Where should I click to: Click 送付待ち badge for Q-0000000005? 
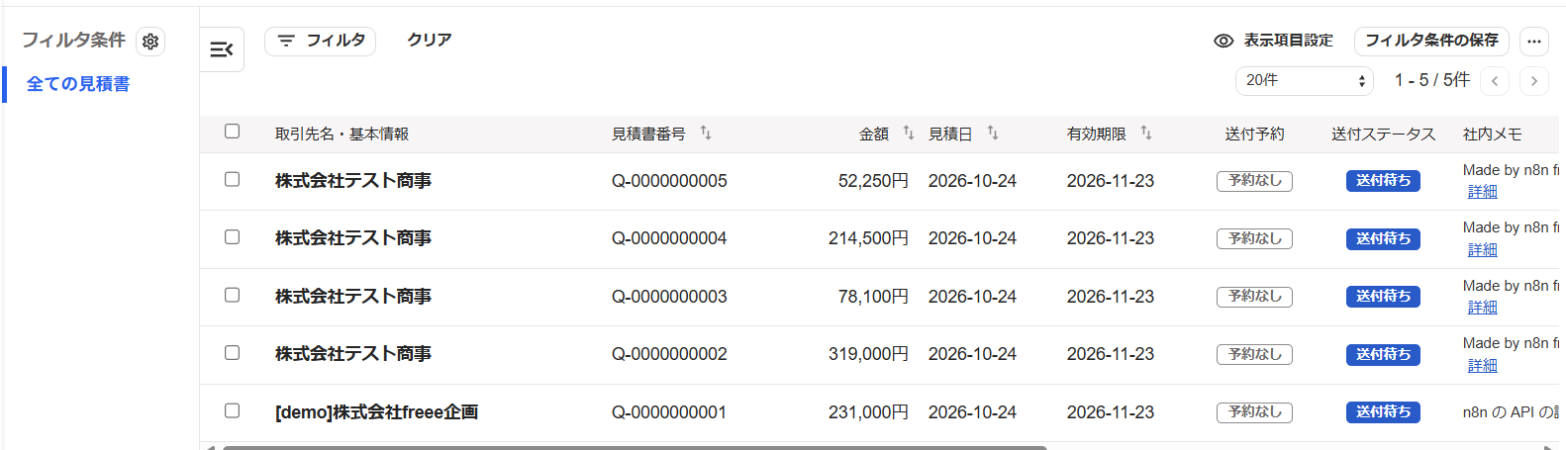point(1383,181)
